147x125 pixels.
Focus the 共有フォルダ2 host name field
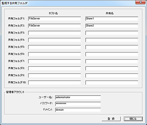54,26
